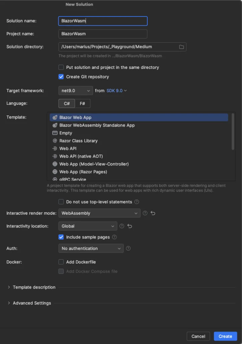Open the Interactive render mode dropdown
The image size is (242, 344).
click(99, 213)
